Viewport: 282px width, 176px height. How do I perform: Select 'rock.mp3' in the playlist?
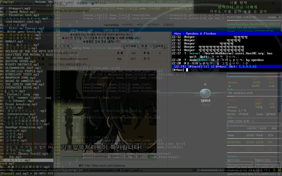7,164
